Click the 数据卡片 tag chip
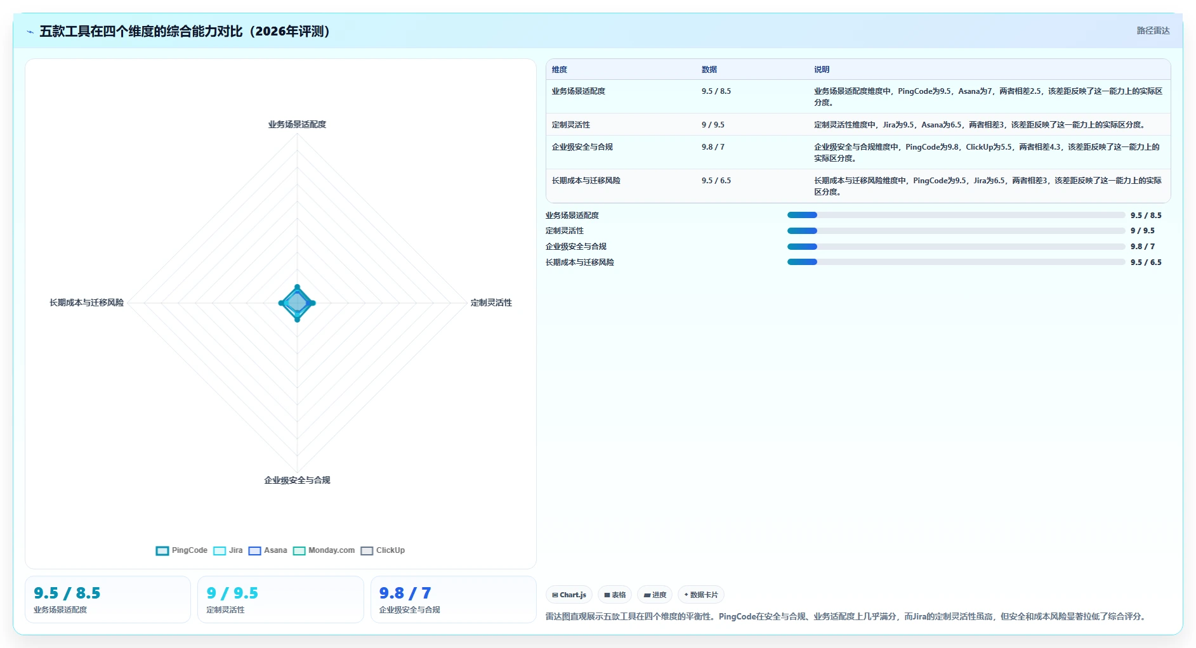This screenshot has height=648, width=1196. 701,595
